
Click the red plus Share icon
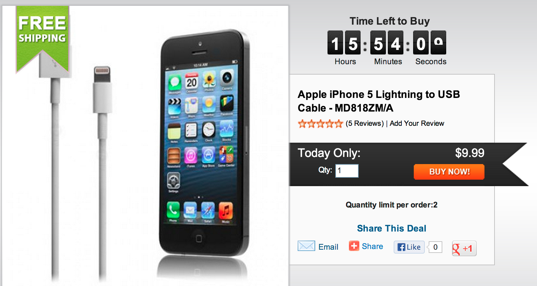pos(354,246)
